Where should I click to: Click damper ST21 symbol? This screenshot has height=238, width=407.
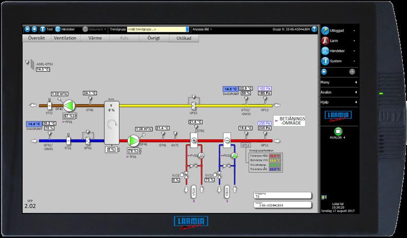[x=68, y=140]
